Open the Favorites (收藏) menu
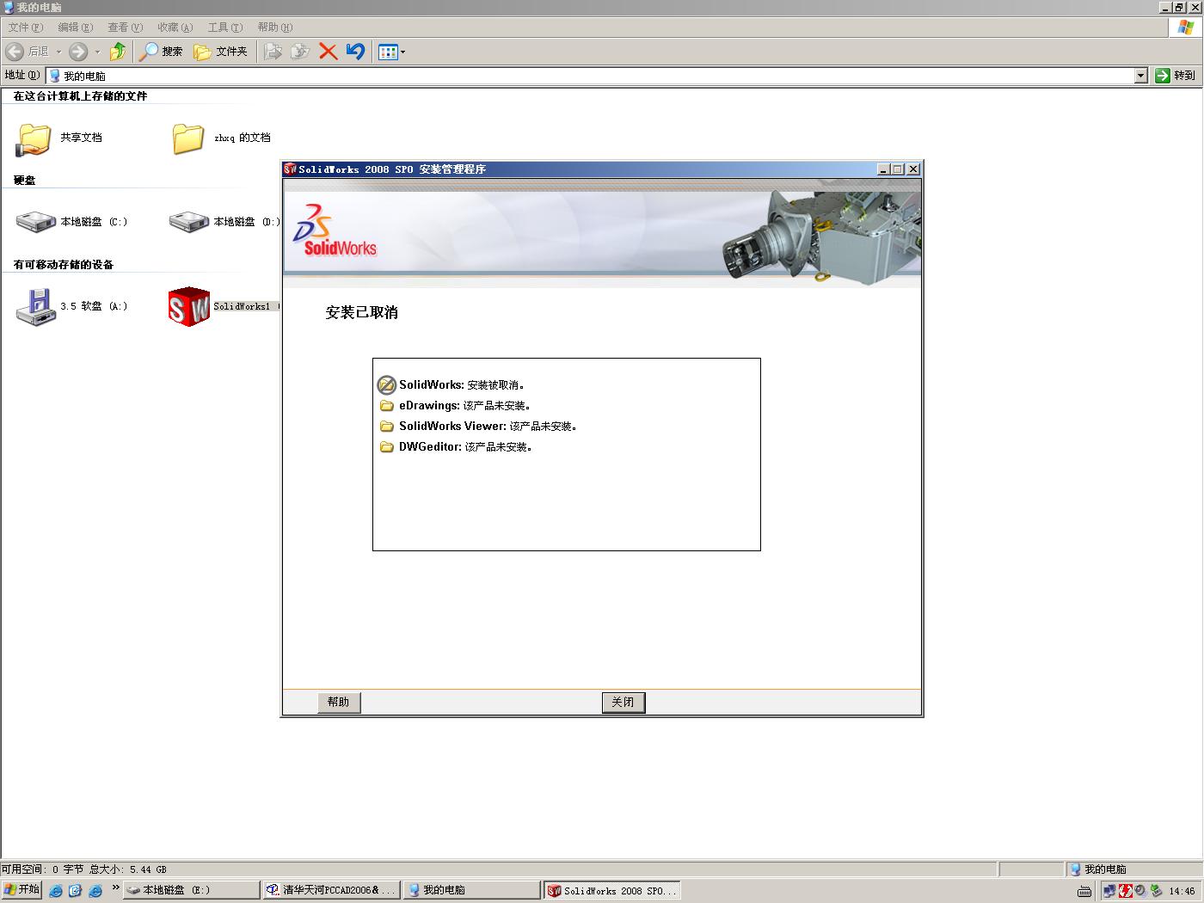The height and width of the screenshot is (903, 1204). point(175,28)
